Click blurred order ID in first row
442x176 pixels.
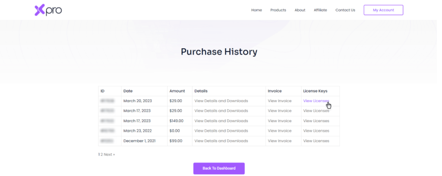pos(107,101)
